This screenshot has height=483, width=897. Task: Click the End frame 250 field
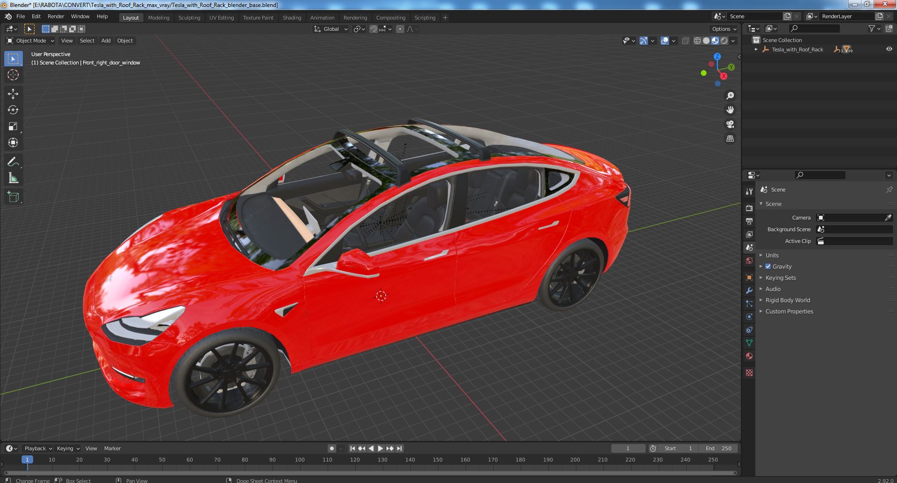click(x=718, y=448)
